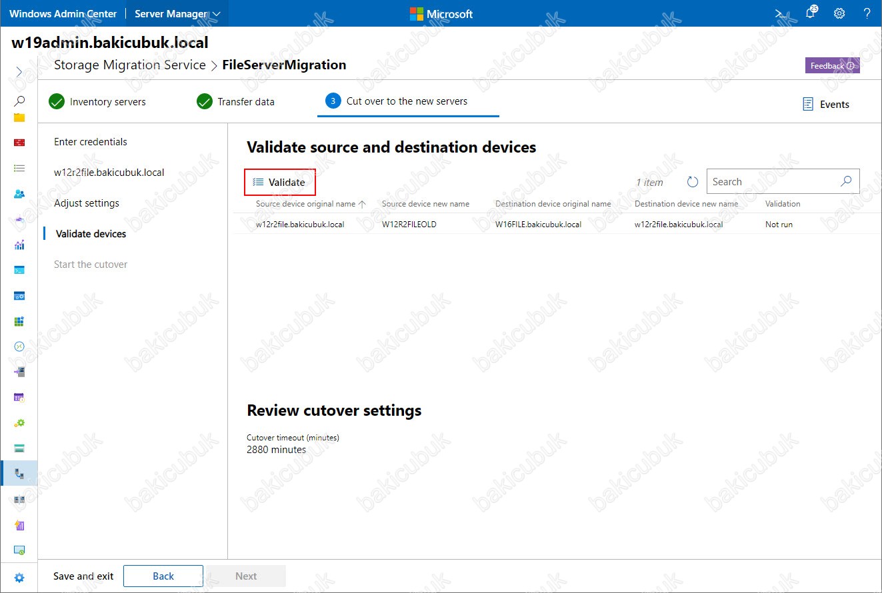Viewport: 882px width, 593px height.
Task: Click the Validate button
Action: (279, 182)
